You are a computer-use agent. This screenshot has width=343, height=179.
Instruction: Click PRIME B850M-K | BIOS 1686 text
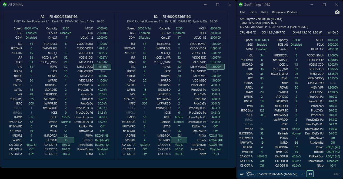coord(258,23)
